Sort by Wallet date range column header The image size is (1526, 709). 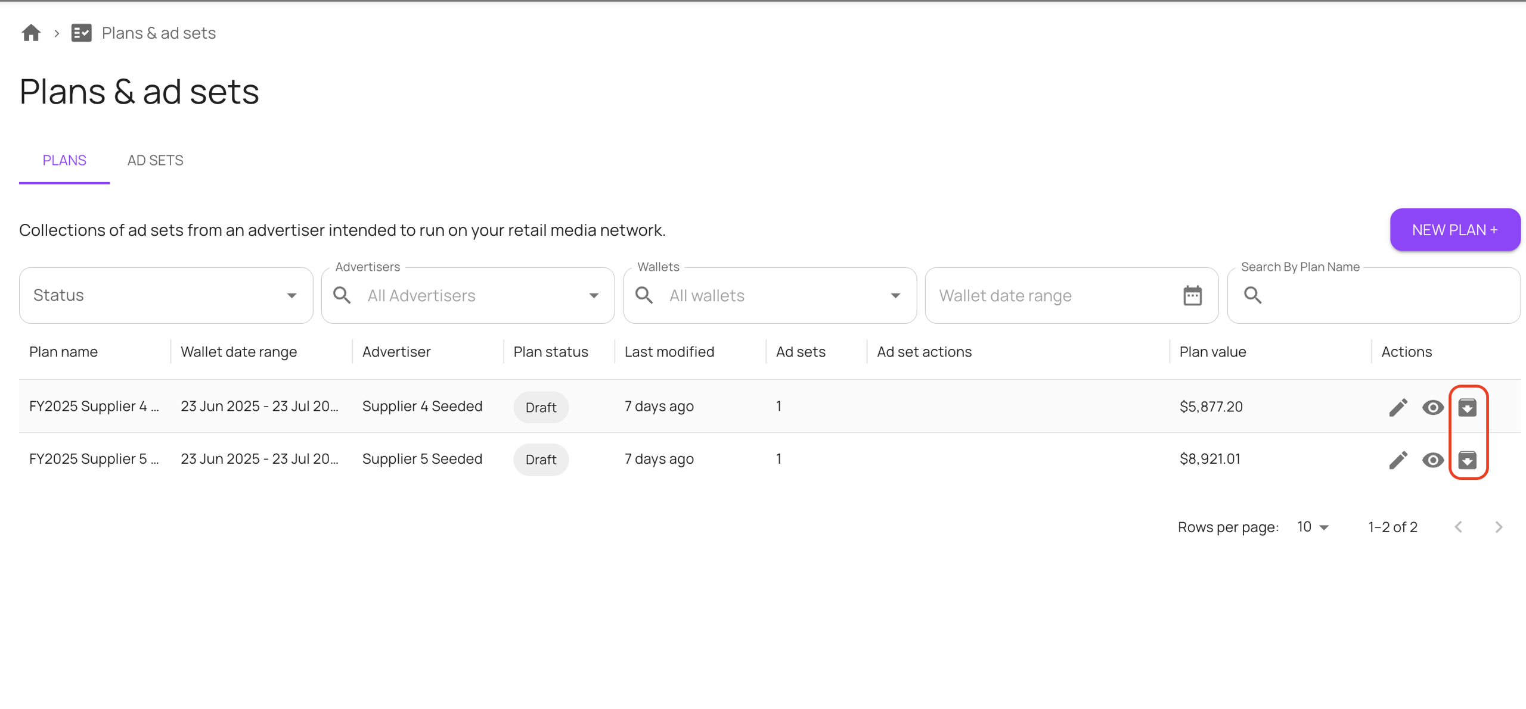tap(238, 352)
